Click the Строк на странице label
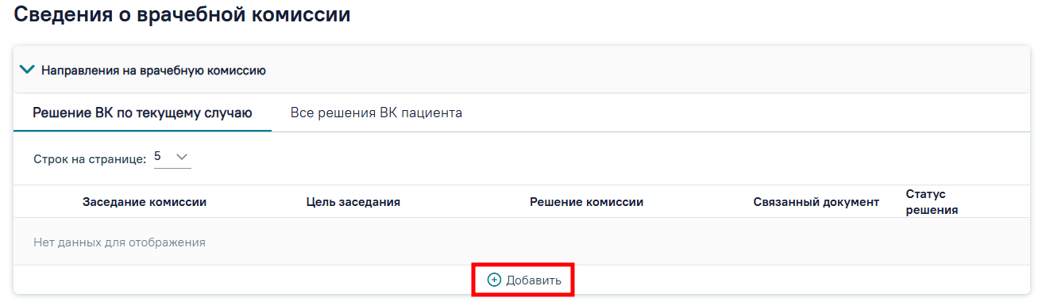Screen dimensions: 1042x305 pos(90,159)
